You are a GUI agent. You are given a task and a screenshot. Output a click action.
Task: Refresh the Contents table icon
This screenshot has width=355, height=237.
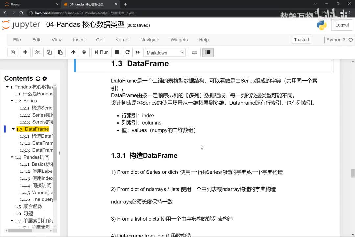(x=38, y=79)
